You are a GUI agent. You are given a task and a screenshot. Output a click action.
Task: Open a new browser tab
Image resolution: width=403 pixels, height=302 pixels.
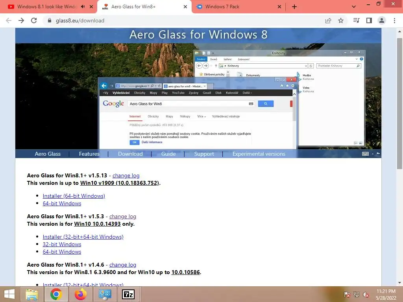pyautogui.click(x=294, y=7)
